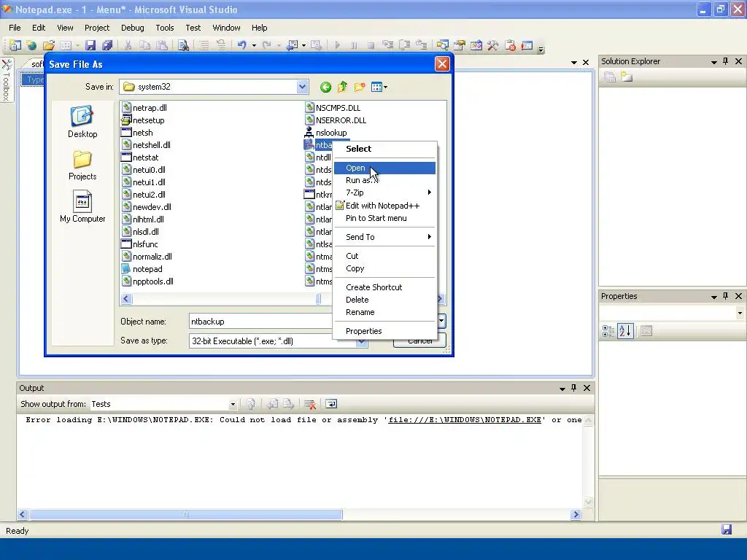This screenshot has width=747, height=560.
Task: Go to Desktop in the places bar
Action: (x=82, y=122)
